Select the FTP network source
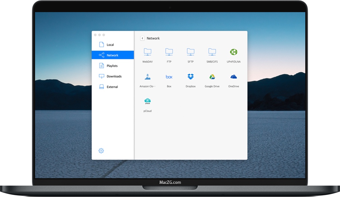The image size is (340, 197). tap(169, 54)
